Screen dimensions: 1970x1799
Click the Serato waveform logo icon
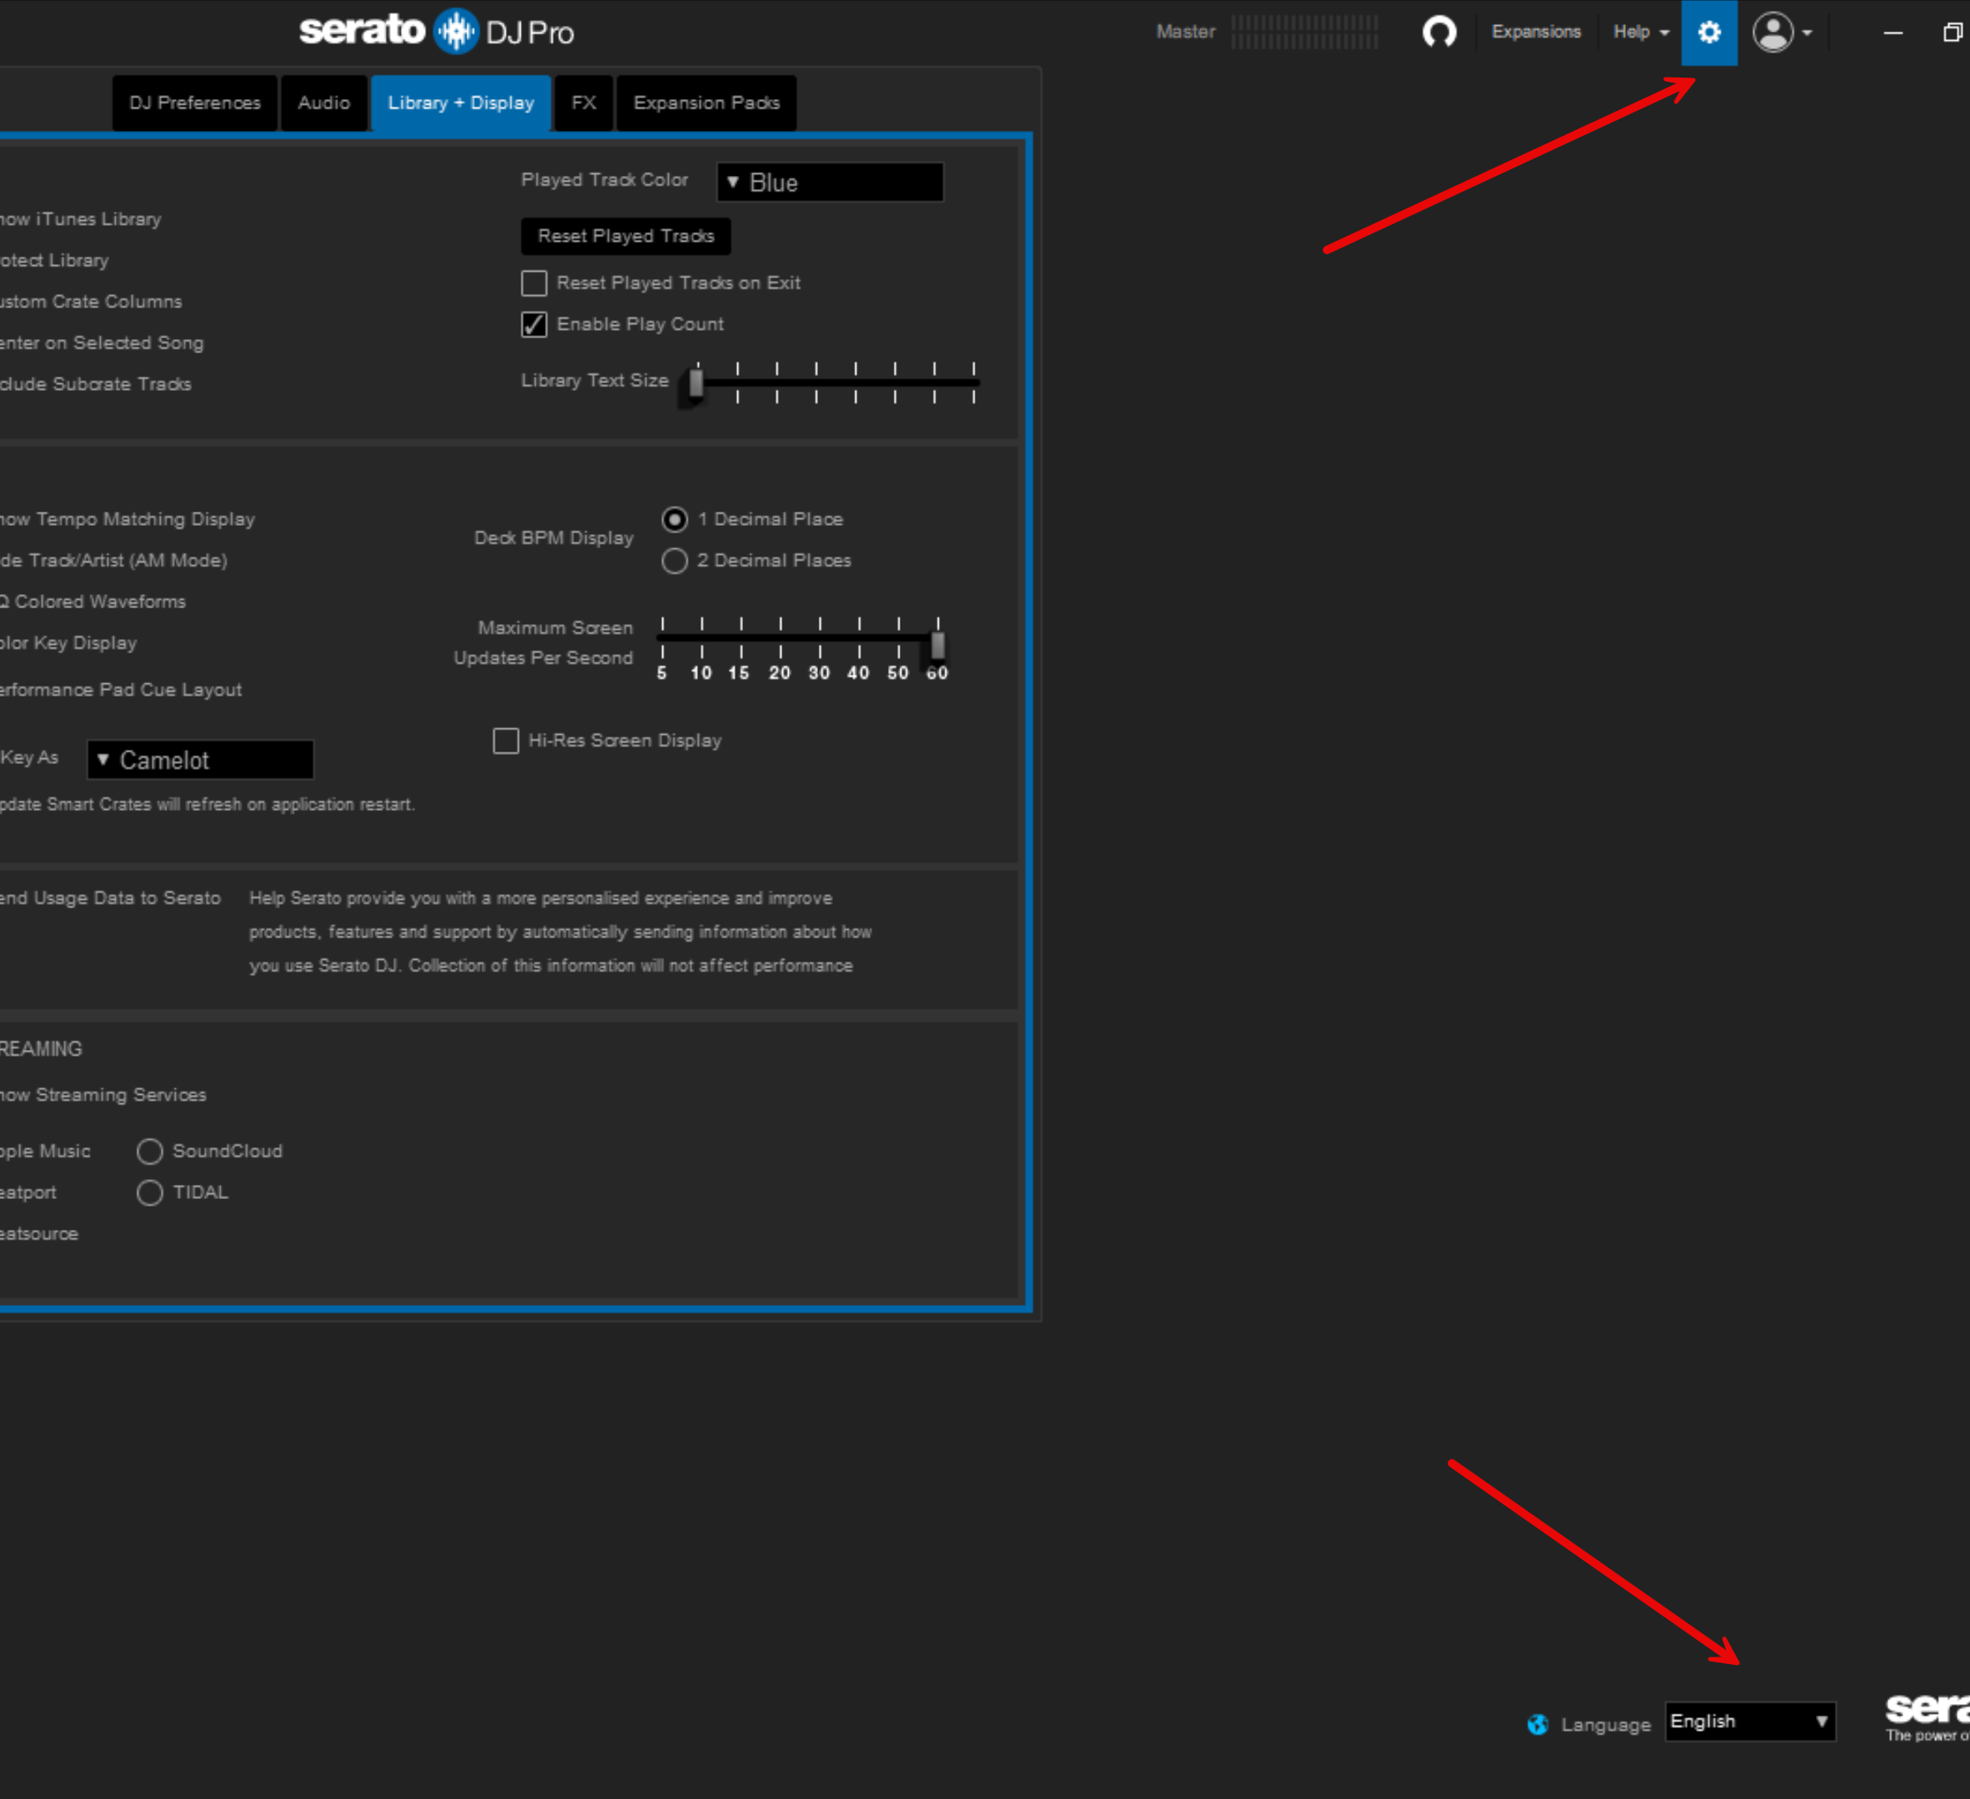[x=456, y=32]
